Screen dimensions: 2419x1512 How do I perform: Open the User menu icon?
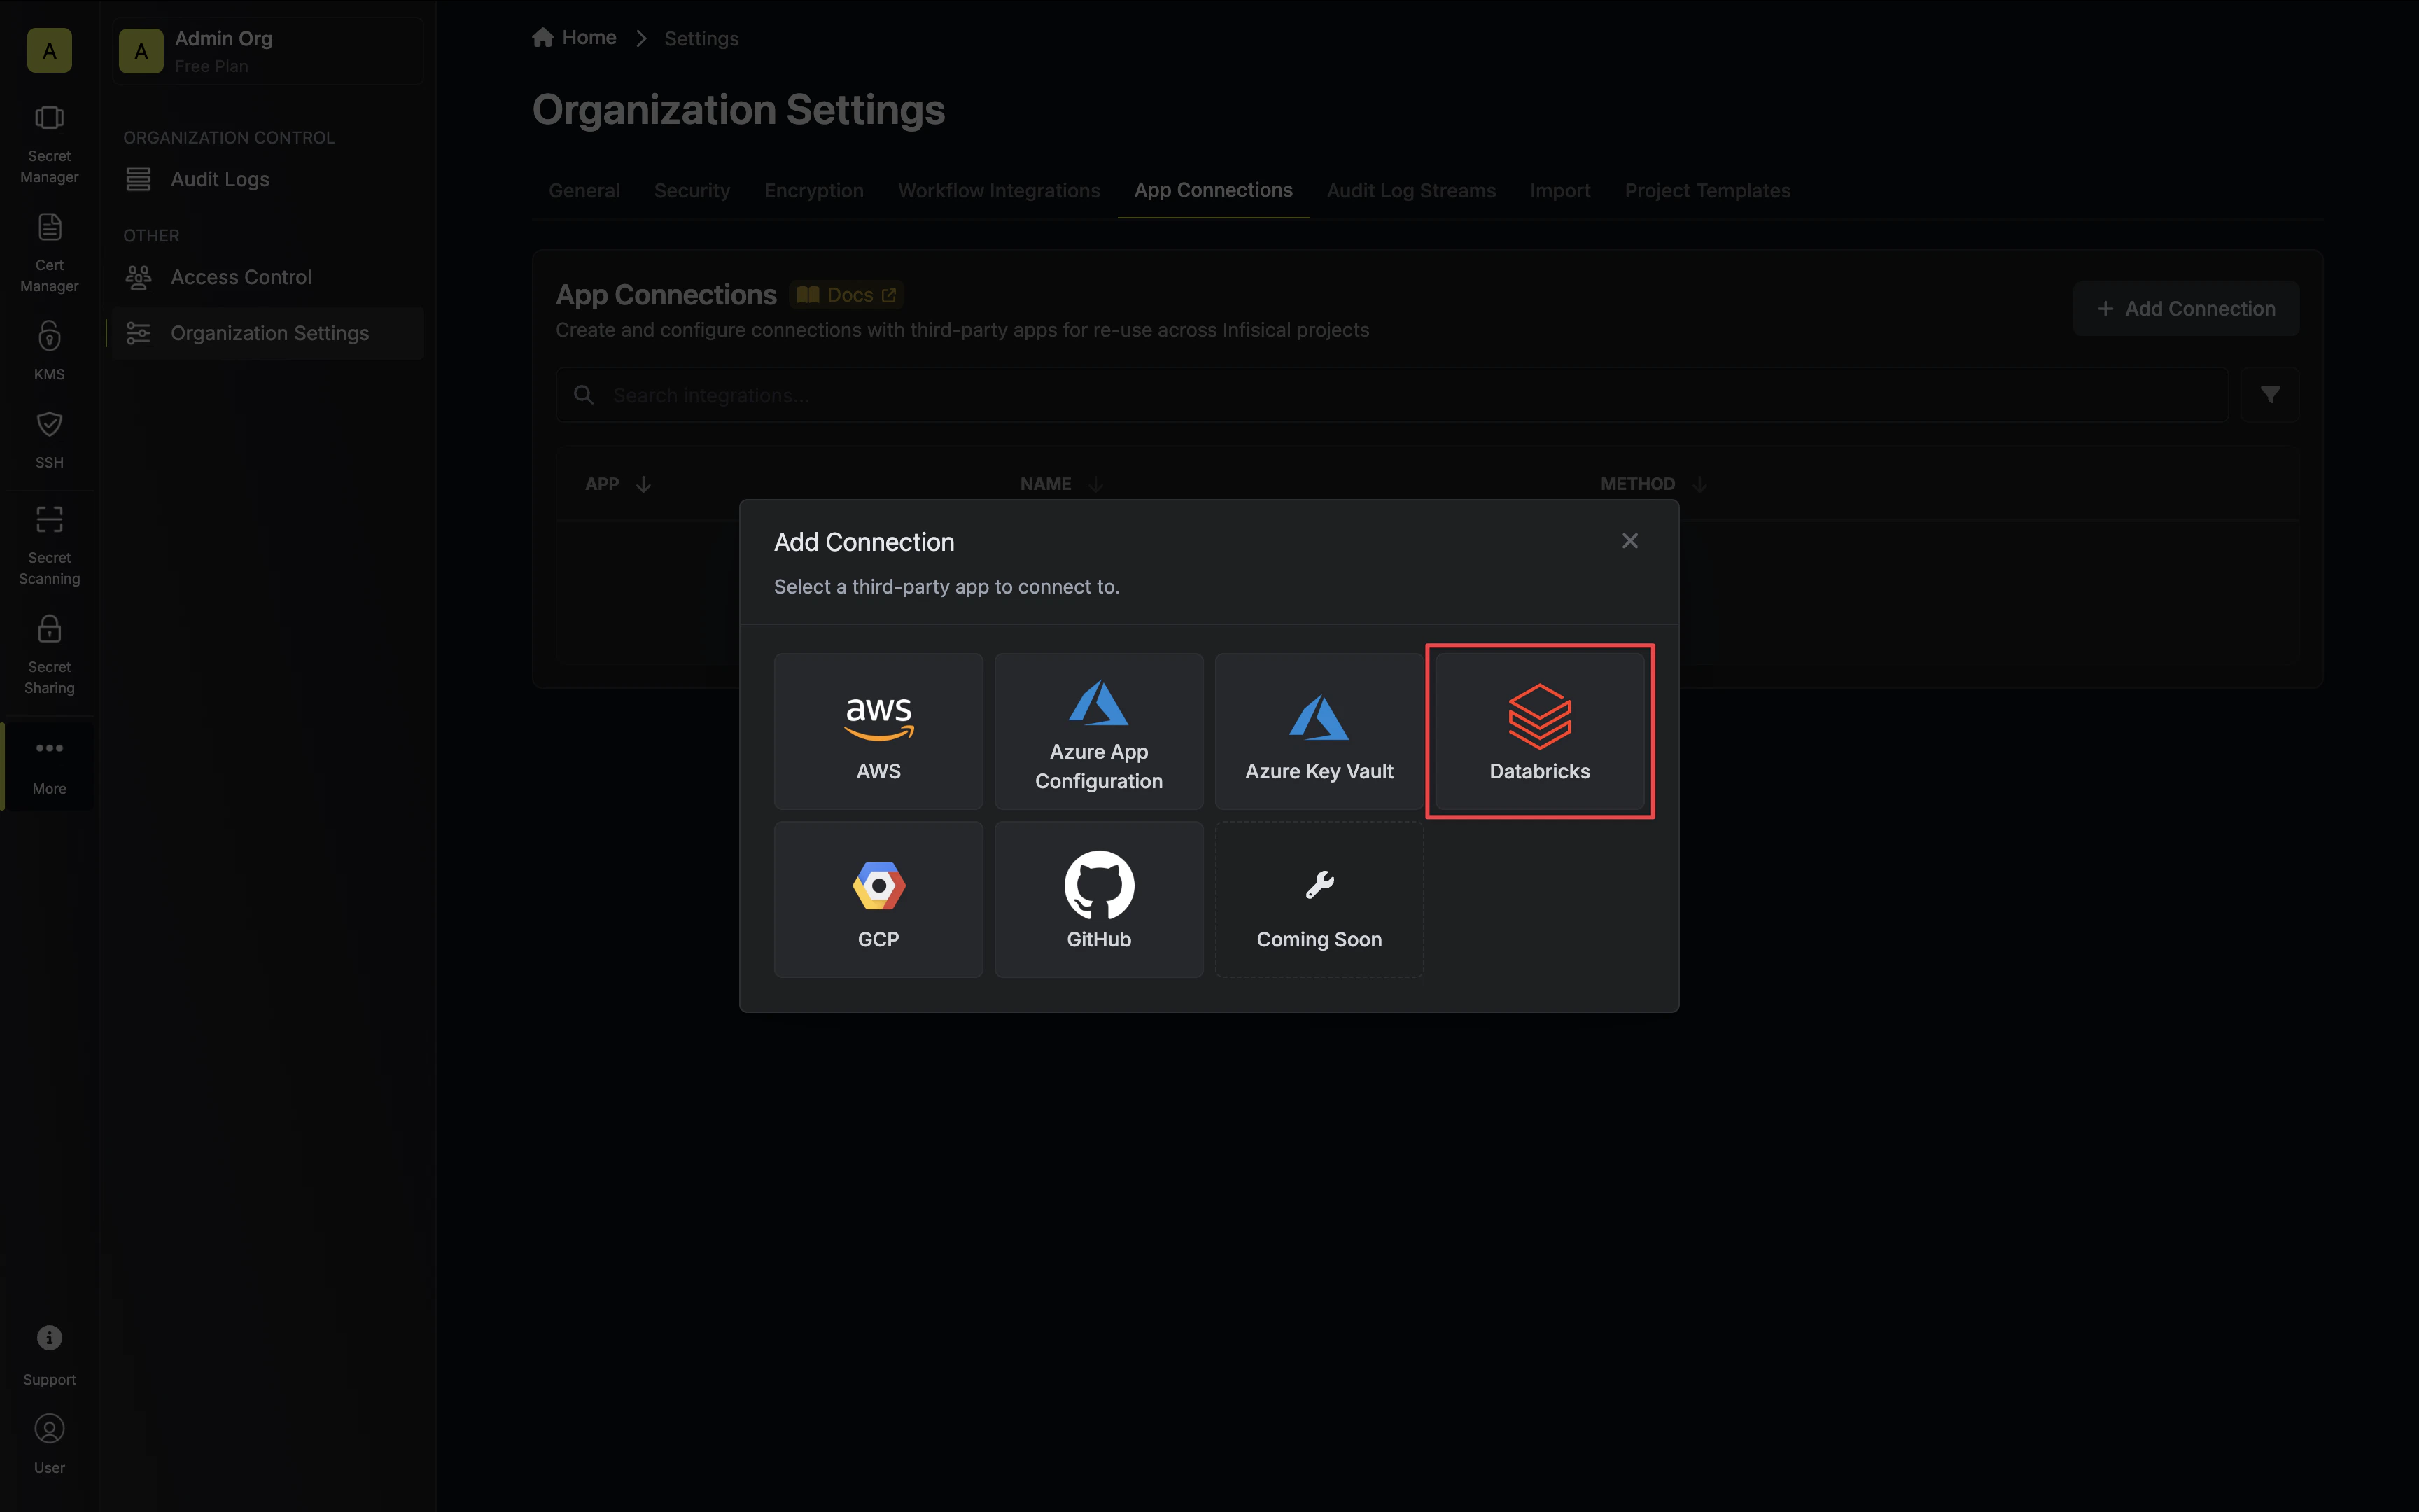[x=49, y=1444]
